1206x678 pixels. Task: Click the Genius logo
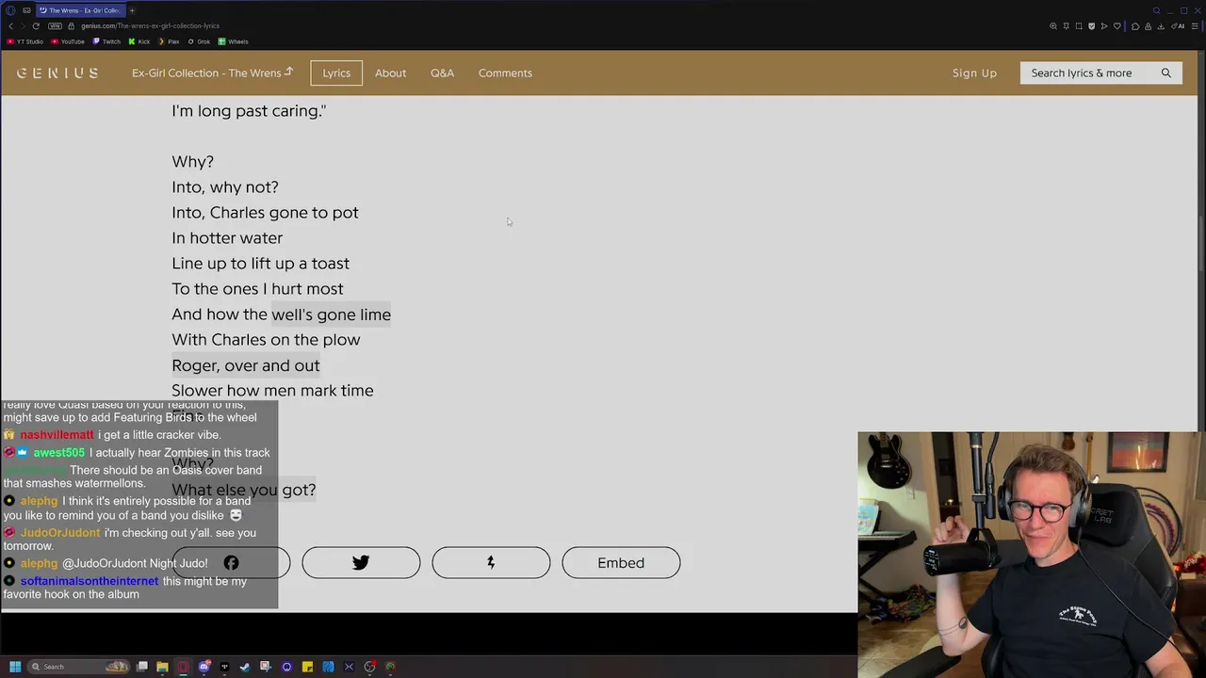57,73
